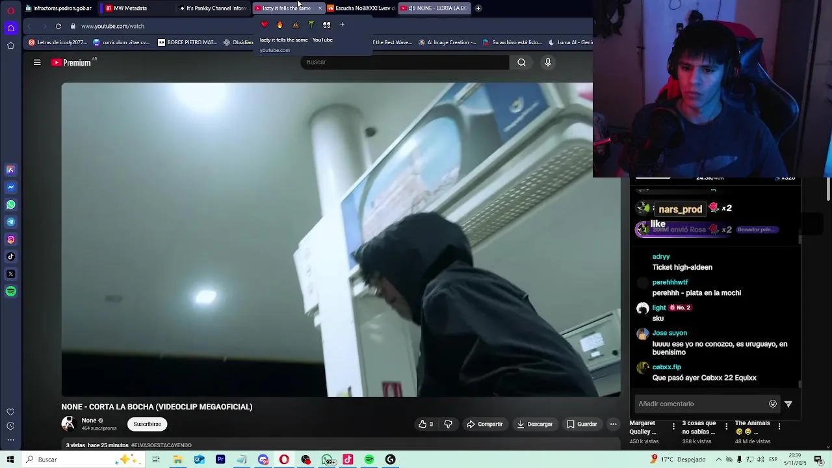Screen dimensions: 832x468
Task: Open X (Twitter) in the Opera sidebar
Action: [x=10, y=274]
